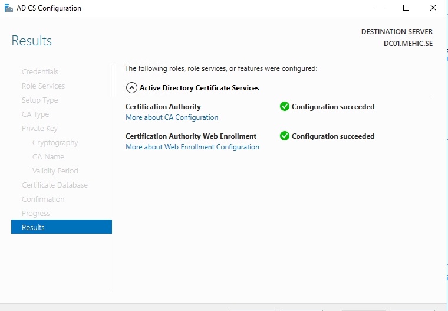Open the Cryptography sub-step
This screenshot has width=448, height=311.
tap(55, 143)
